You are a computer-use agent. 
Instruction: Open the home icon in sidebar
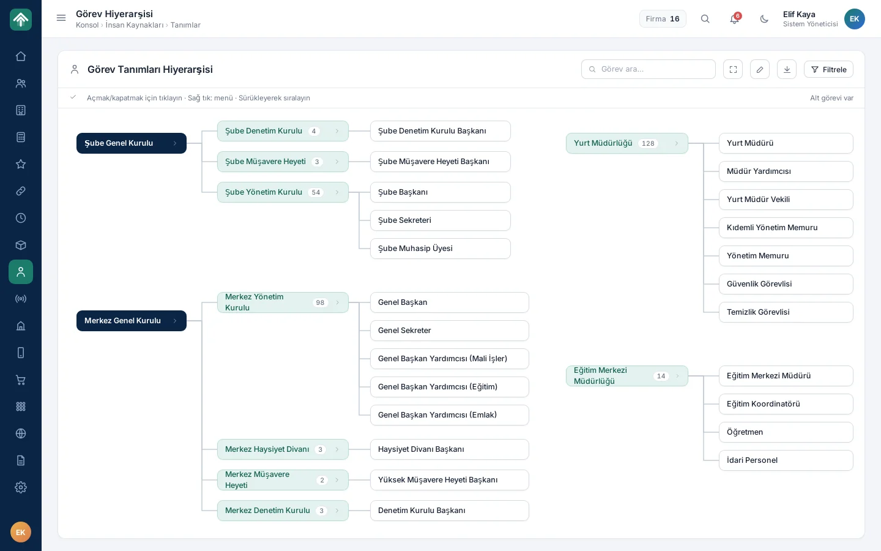pyautogui.click(x=21, y=56)
